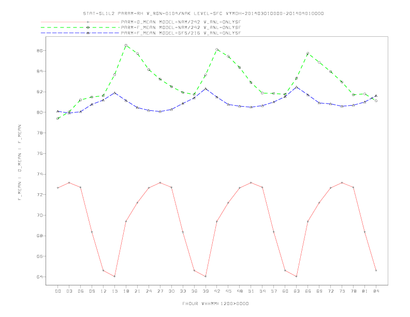410x317 pixels.
Task: Click the x-axis tick label 06
Action: [x=81, y=291]
